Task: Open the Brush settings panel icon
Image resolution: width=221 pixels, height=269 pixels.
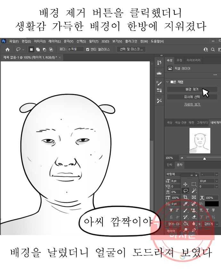Action: point(159,83)
